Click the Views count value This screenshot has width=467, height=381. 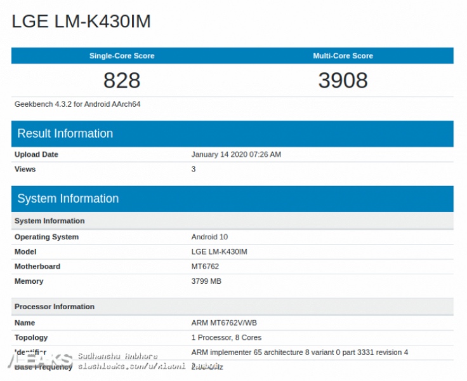click(x=194, y=169)
